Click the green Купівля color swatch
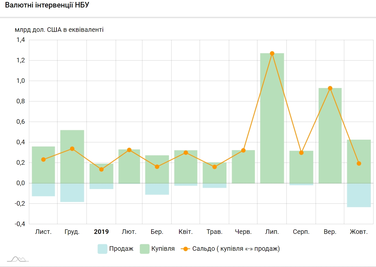376x267 pixels. (144, 249)
